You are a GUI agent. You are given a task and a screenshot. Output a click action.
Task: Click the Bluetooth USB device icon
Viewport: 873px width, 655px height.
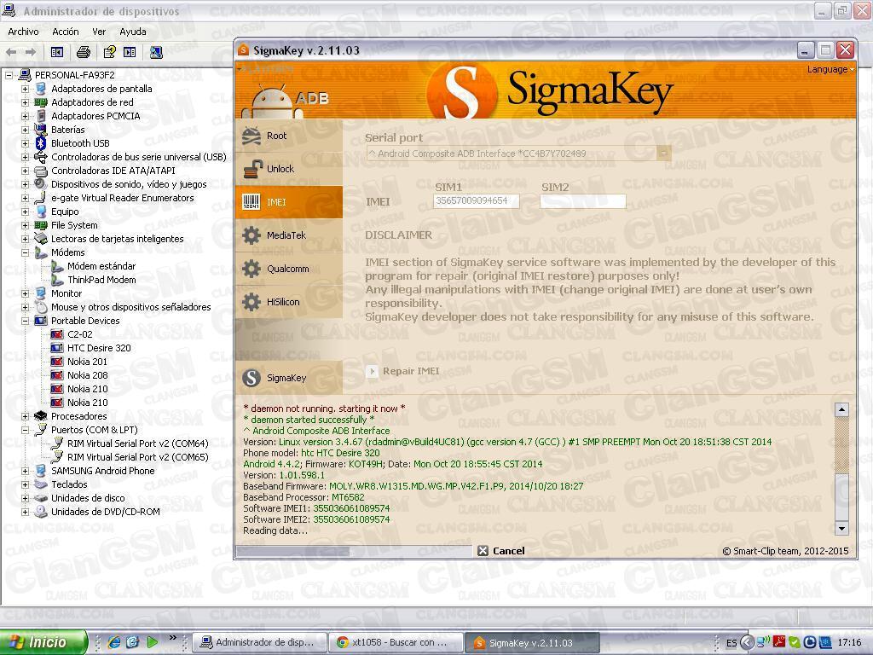pyautogui.click(x=41, y=143)
